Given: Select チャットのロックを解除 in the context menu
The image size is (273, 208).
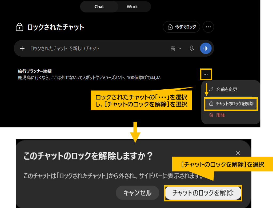Looking at the screenshot, I should (x=231, y=104).
